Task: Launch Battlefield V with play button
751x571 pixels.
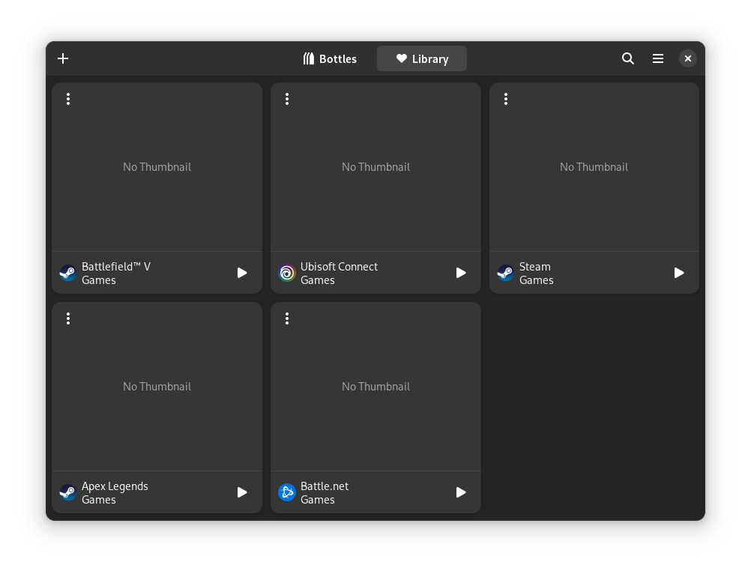Action: coord(242,273)
